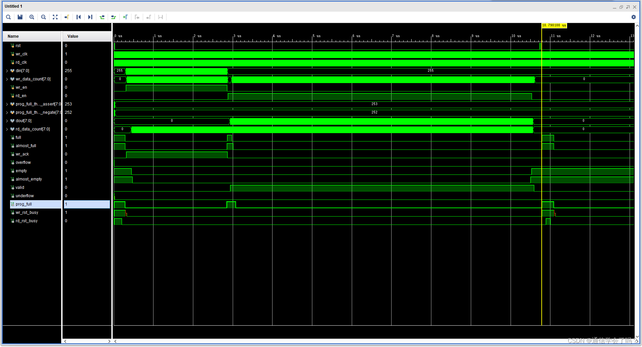Zoom in on the waveform
642x347 pixels.
(x=32, y=17)
